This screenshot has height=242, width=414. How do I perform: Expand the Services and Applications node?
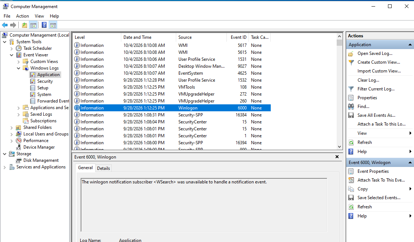5,167
